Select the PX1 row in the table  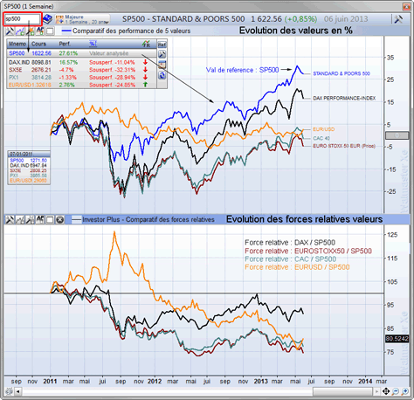pyautogui.click(x=82, y=78)
